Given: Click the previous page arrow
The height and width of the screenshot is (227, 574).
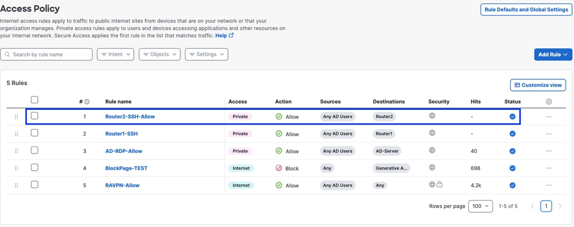Looking at the screenshot, I should coord(533,206).
